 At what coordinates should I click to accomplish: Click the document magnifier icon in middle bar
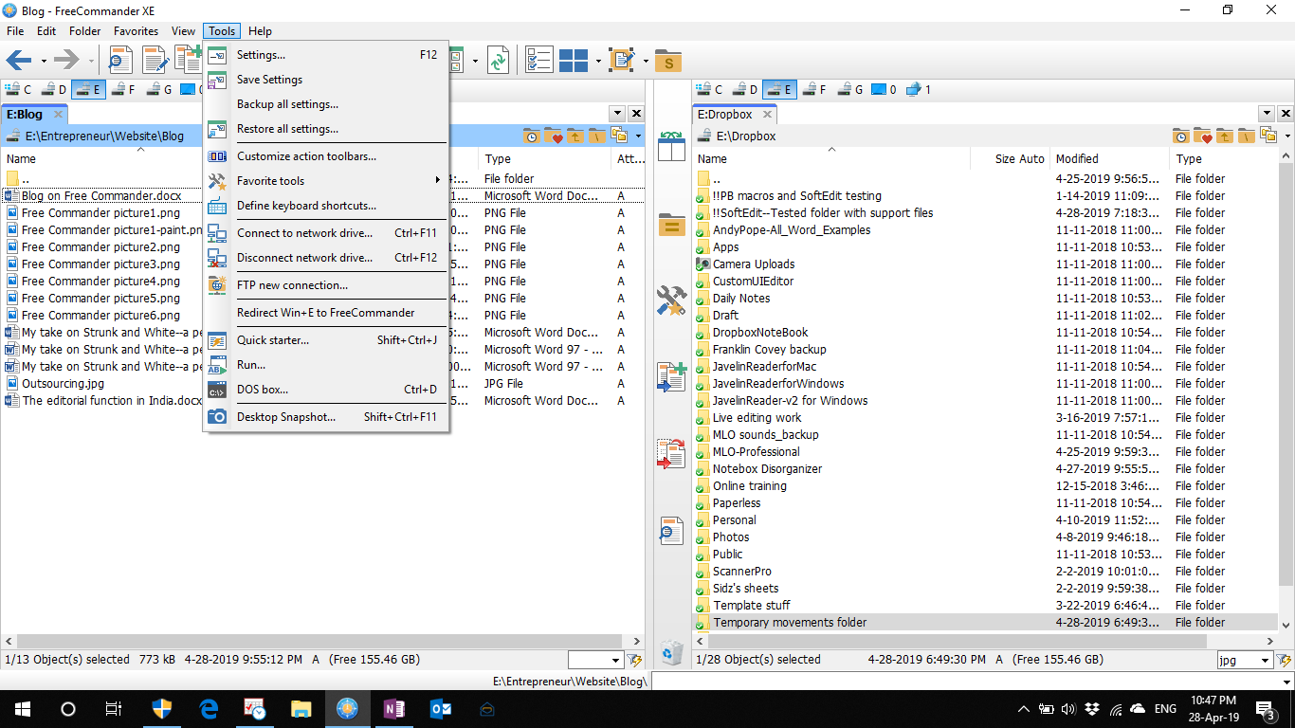click(x=671, y=531)
